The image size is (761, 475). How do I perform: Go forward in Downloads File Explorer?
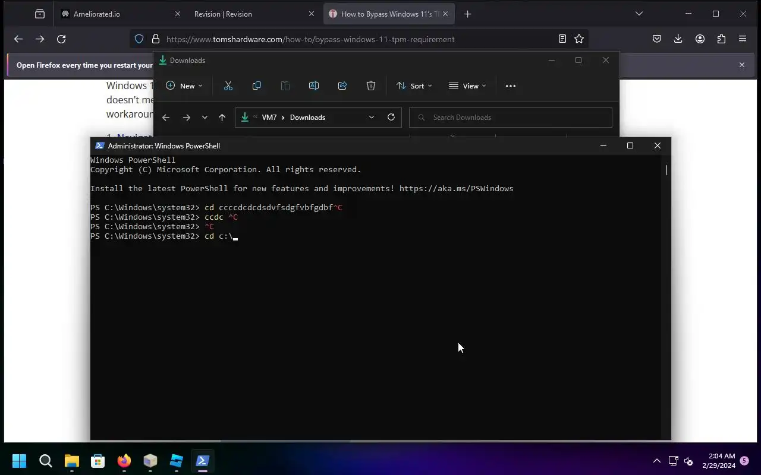click(187, 118)
